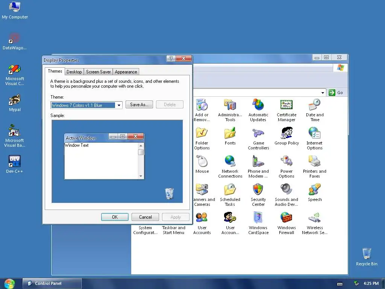Click Windows flag logo in Control Panel

pyautogui.click(x=341, y=68)
